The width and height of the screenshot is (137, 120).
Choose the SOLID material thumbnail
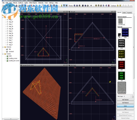pyautogui.click(x=121, y=65)
